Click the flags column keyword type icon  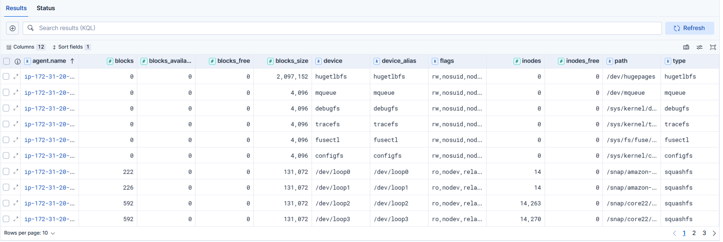(x=435, y=61)
